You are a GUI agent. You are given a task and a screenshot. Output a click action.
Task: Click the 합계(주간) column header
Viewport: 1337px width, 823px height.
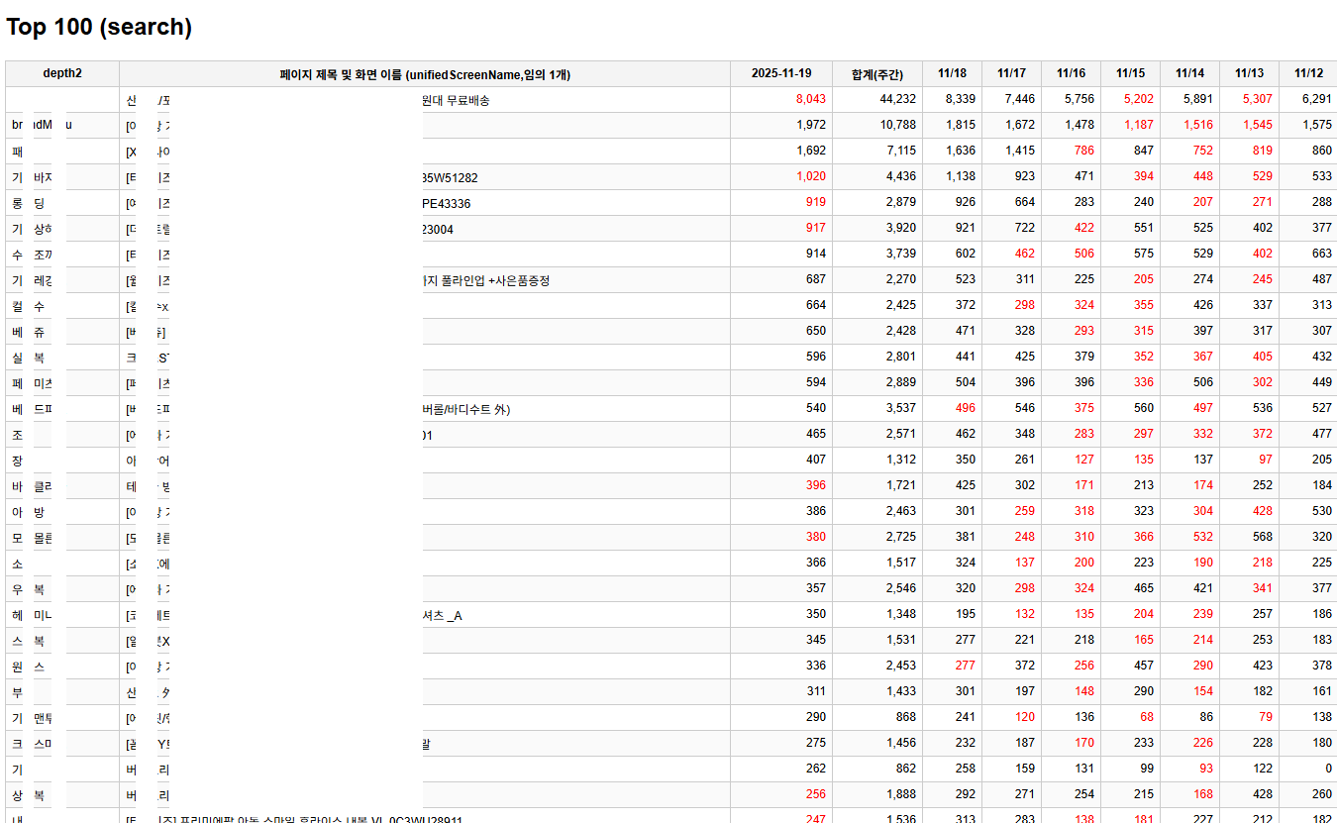(x=877, y=74)
